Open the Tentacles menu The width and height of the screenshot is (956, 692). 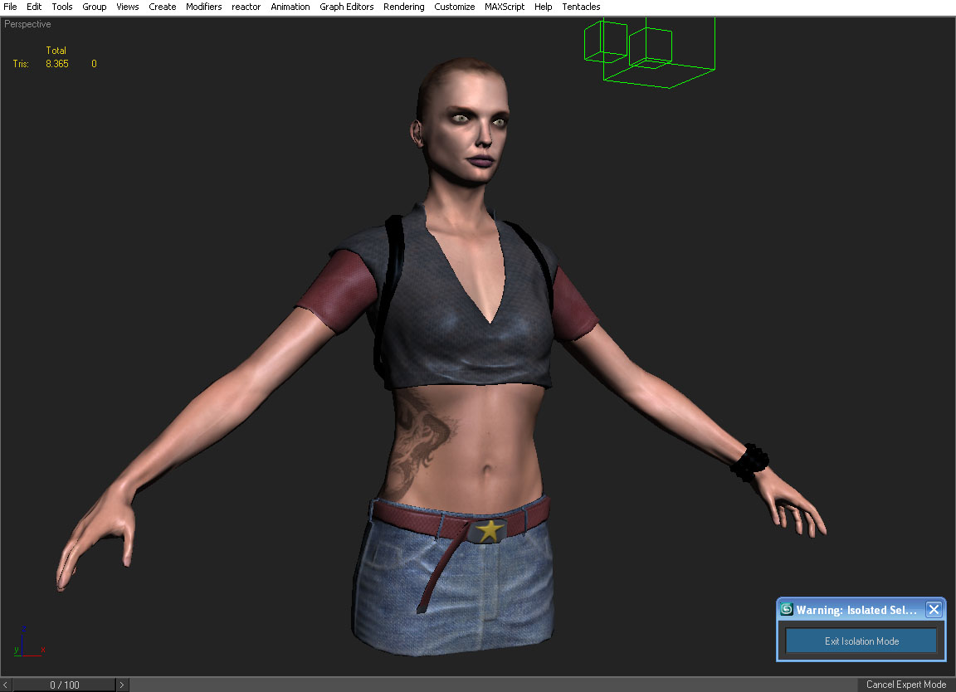pos(581,7)
